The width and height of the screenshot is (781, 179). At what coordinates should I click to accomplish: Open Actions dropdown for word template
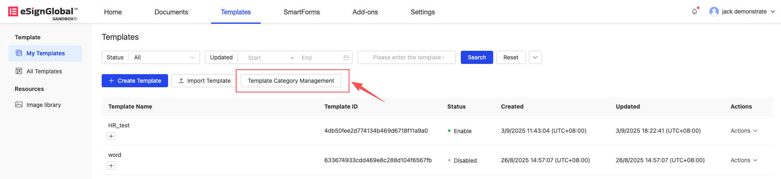coord(744,160)
